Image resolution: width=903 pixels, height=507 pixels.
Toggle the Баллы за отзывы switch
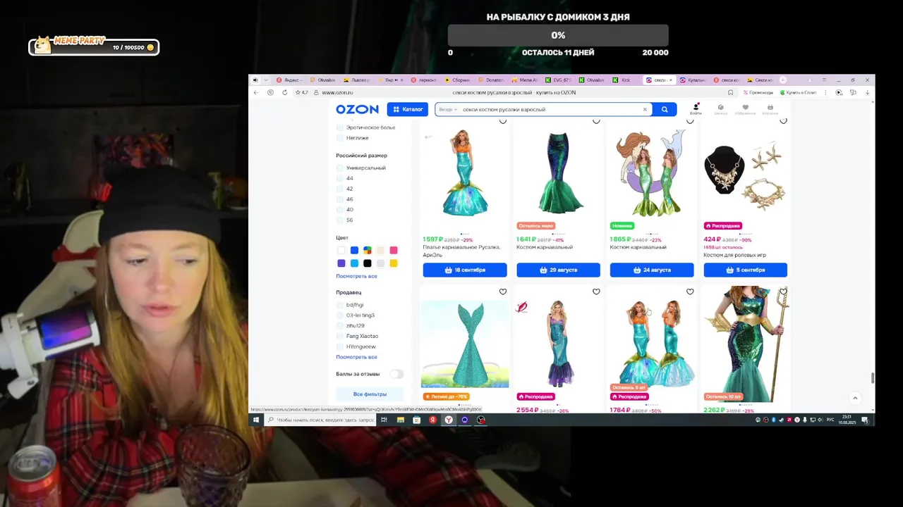pyautogui.click(x=396, y=374)
